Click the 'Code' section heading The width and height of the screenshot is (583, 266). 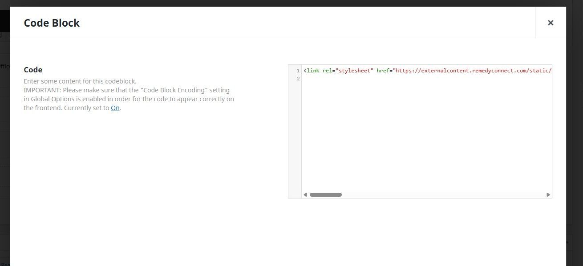click(x=33, y=69)
